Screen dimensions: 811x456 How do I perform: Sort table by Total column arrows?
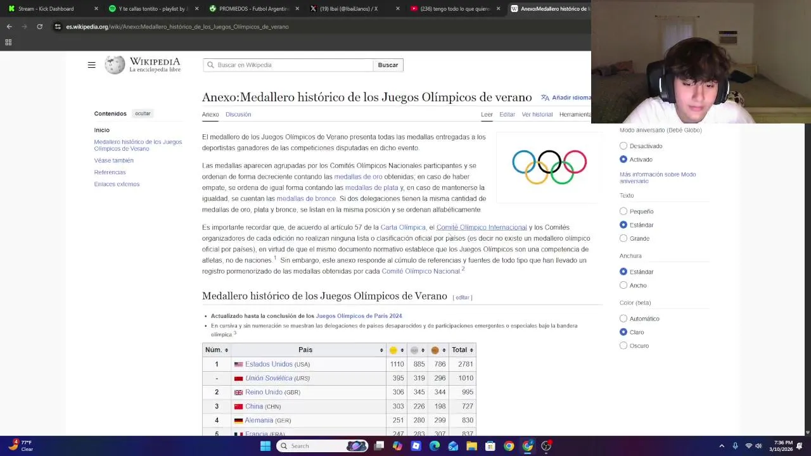point(471,350)
